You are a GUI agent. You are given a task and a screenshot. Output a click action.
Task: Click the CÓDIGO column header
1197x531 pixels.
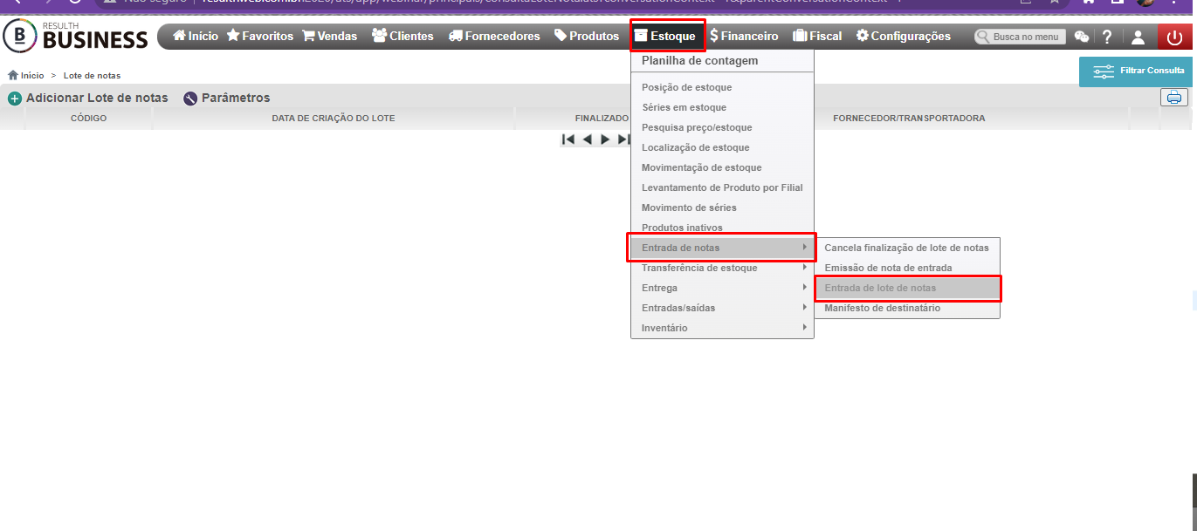[x=89, y=118]
